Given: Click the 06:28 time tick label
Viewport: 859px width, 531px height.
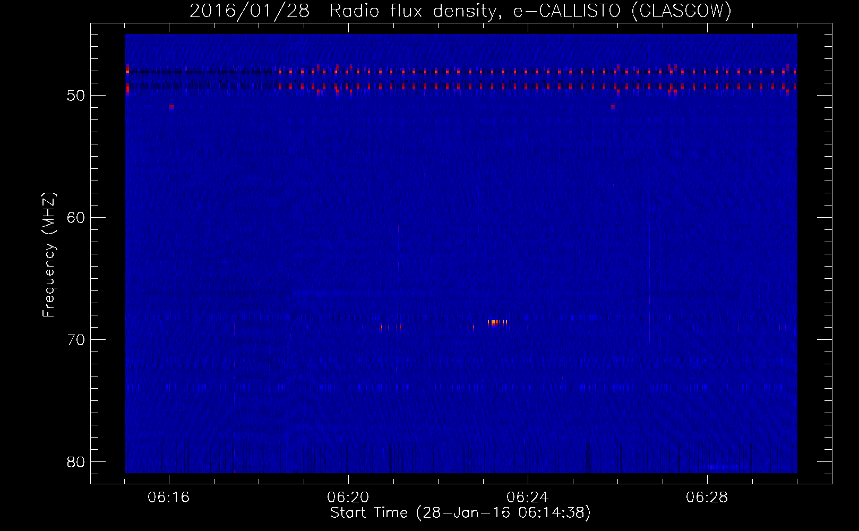Looking at the screenshot, I should [707, 498].
